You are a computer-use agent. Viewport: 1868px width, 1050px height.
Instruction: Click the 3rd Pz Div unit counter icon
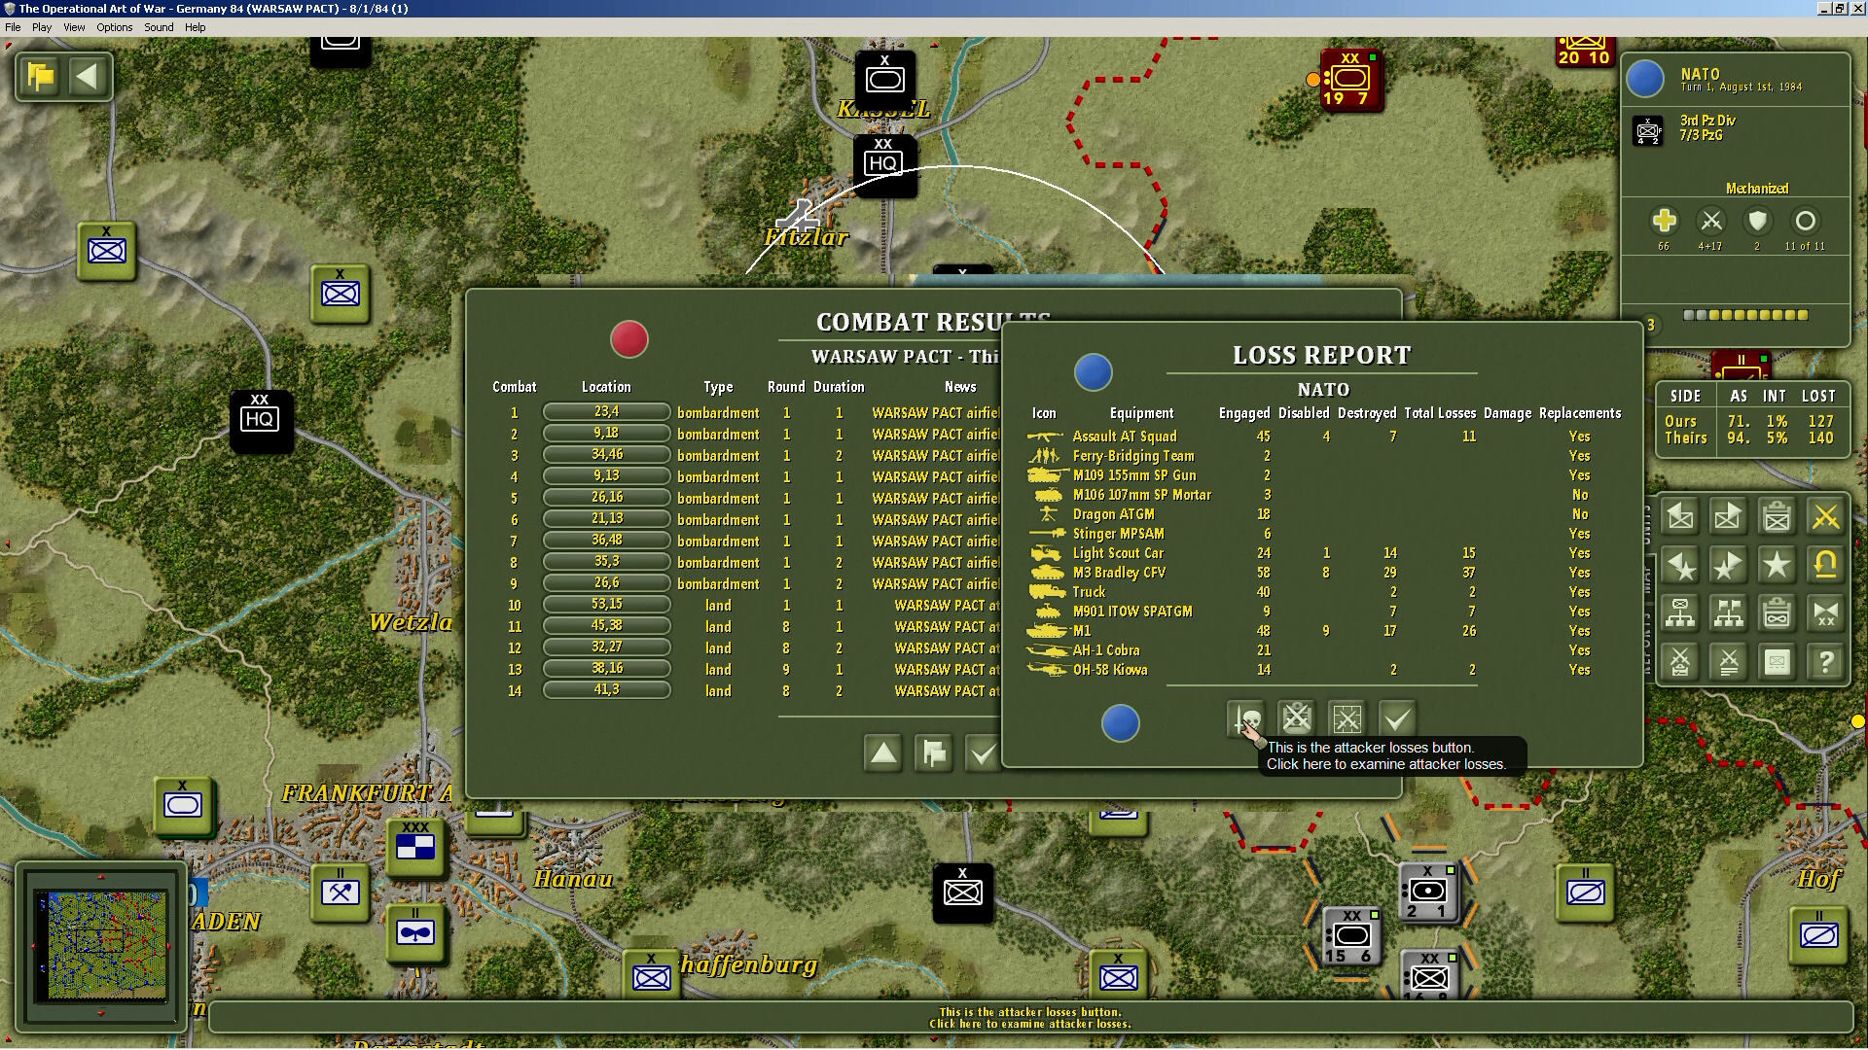1648,130
